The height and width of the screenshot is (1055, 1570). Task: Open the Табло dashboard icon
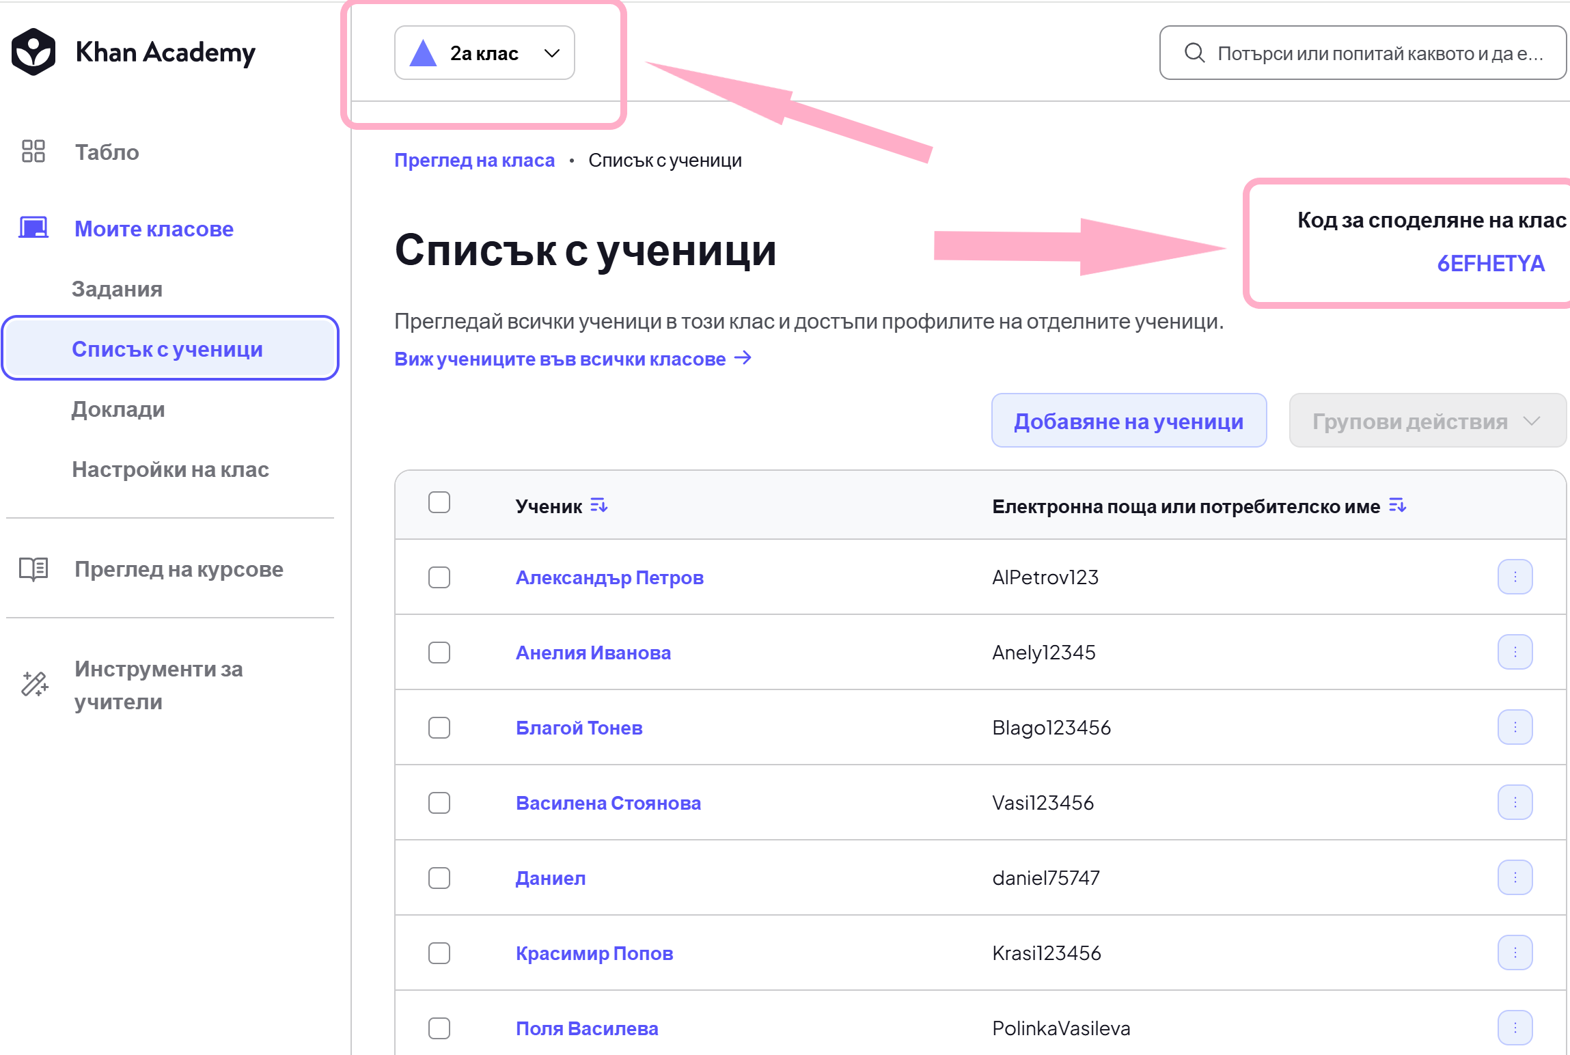pos(33,151)
